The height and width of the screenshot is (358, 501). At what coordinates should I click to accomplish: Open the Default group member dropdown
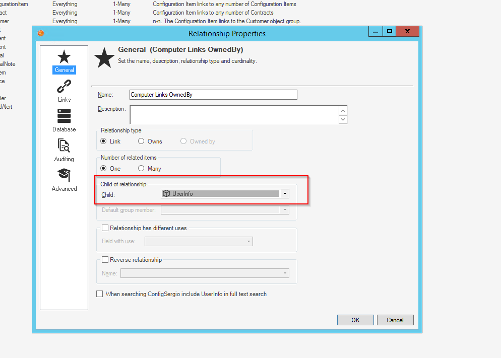(285, 210)
